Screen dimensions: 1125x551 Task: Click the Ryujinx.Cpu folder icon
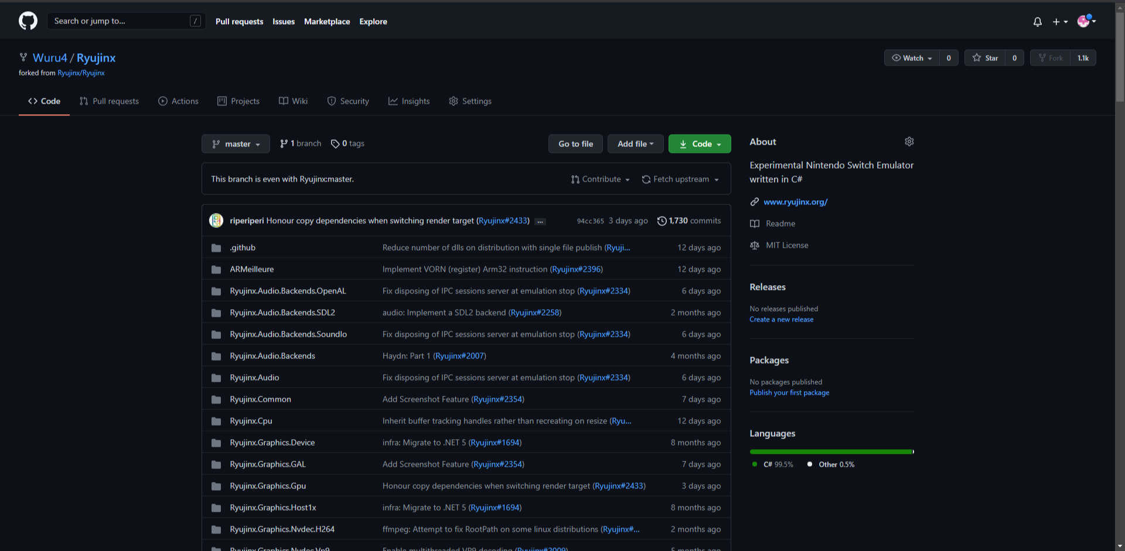point(216,421)
